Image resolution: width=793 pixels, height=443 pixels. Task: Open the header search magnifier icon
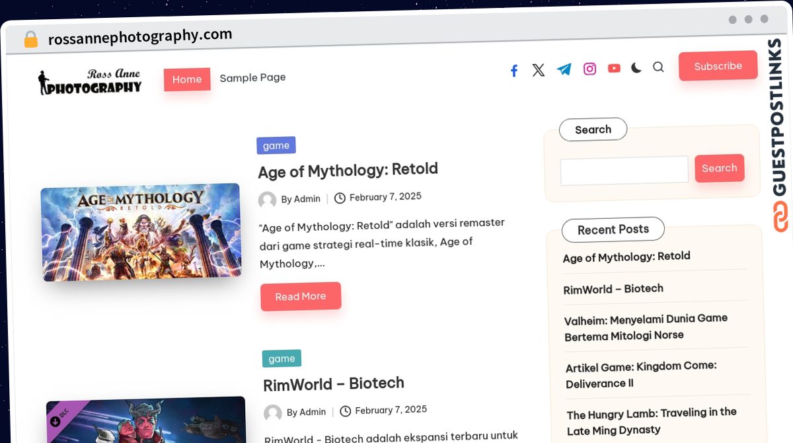[x=658, y=67]
